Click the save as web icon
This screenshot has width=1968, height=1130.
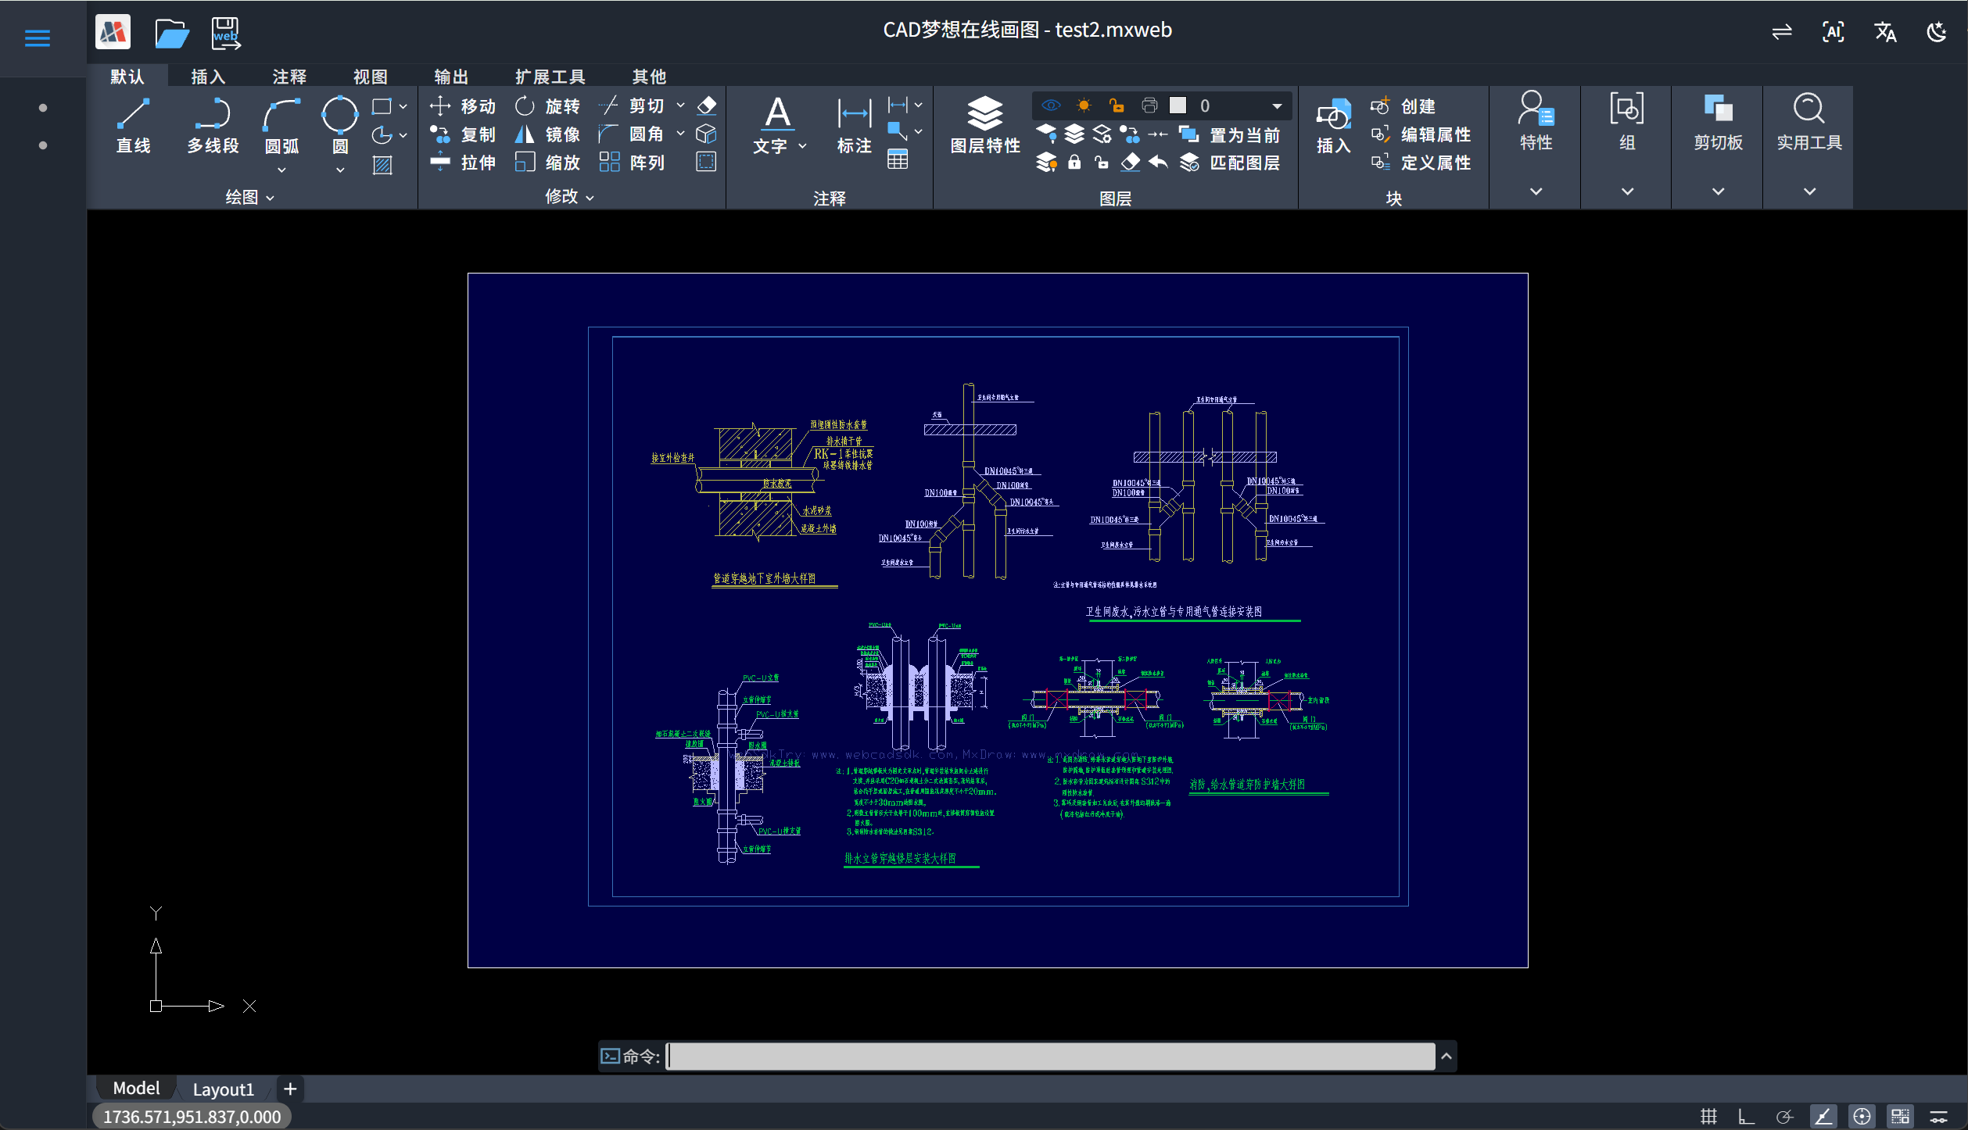(x=226, y=33)
